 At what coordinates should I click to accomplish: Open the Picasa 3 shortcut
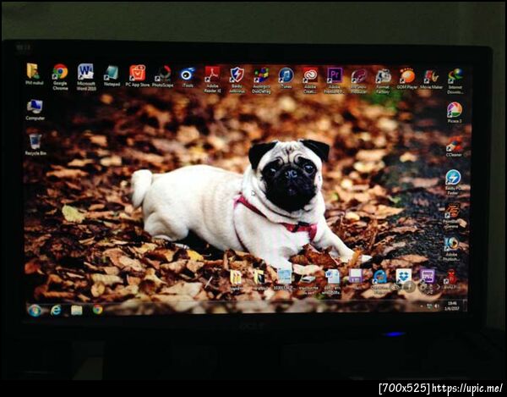tap(455, 113)
